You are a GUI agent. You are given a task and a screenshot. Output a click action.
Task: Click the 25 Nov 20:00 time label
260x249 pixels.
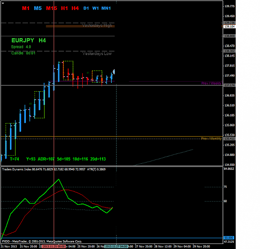[86, 247]
